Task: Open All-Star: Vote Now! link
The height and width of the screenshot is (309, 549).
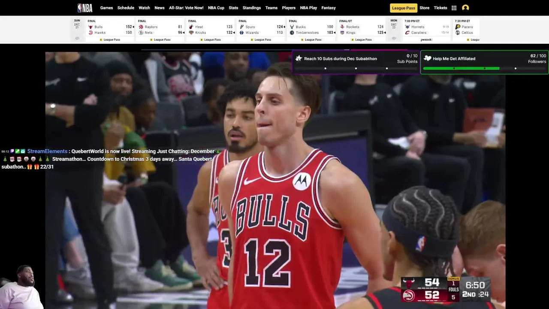Action: [186, 8]
